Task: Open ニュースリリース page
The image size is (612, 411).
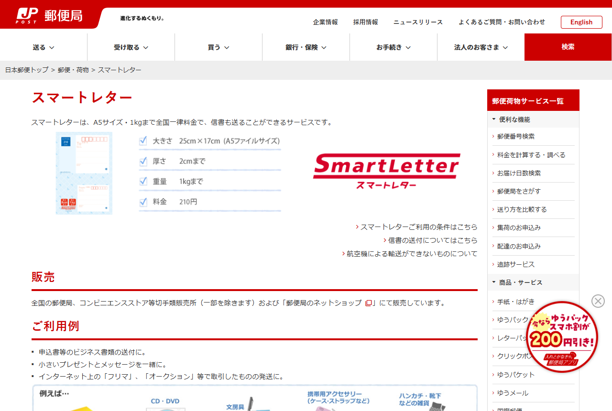Action: point(418,22)
